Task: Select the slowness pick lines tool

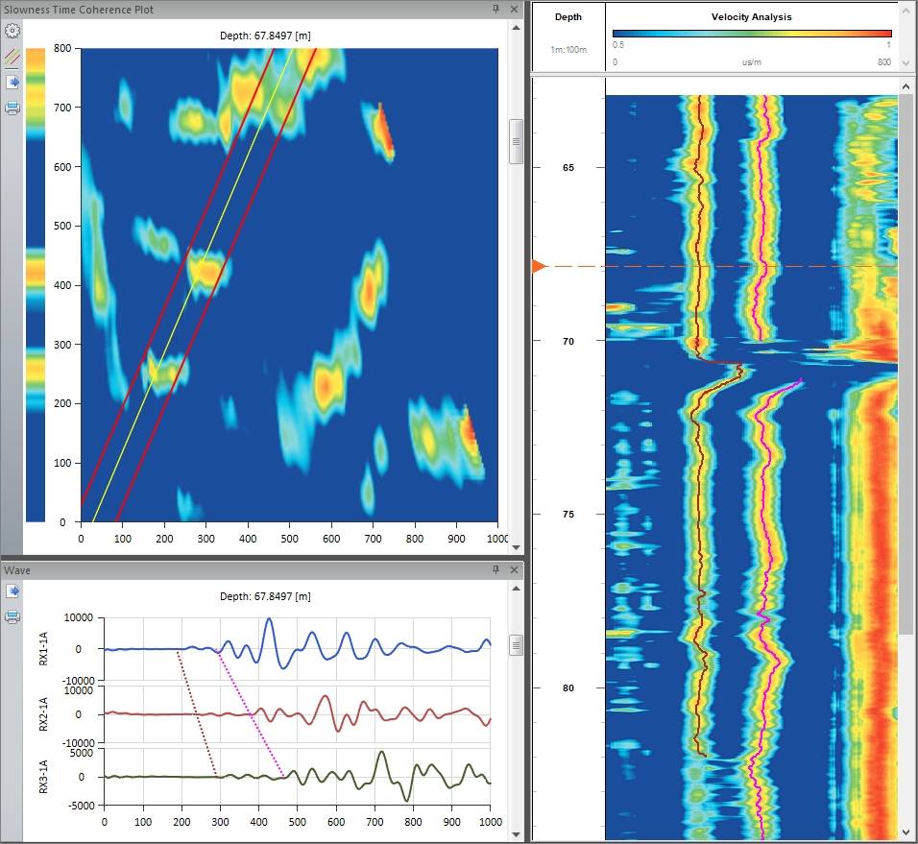Action: point(12,58)
